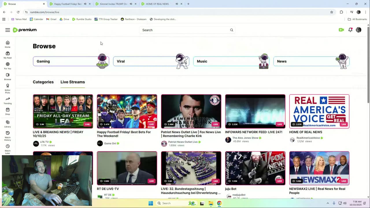The image size is (370, 208).
Task: Open Library in the sidebar
Action: (8, 124)
